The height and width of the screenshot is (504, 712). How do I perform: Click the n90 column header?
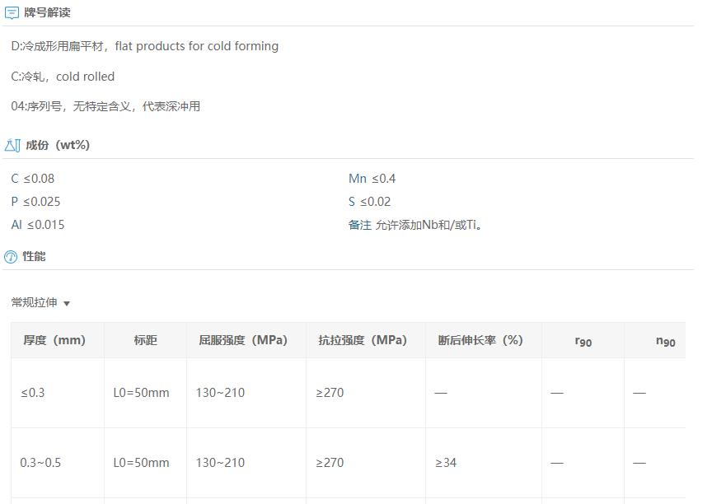[666, 342]
